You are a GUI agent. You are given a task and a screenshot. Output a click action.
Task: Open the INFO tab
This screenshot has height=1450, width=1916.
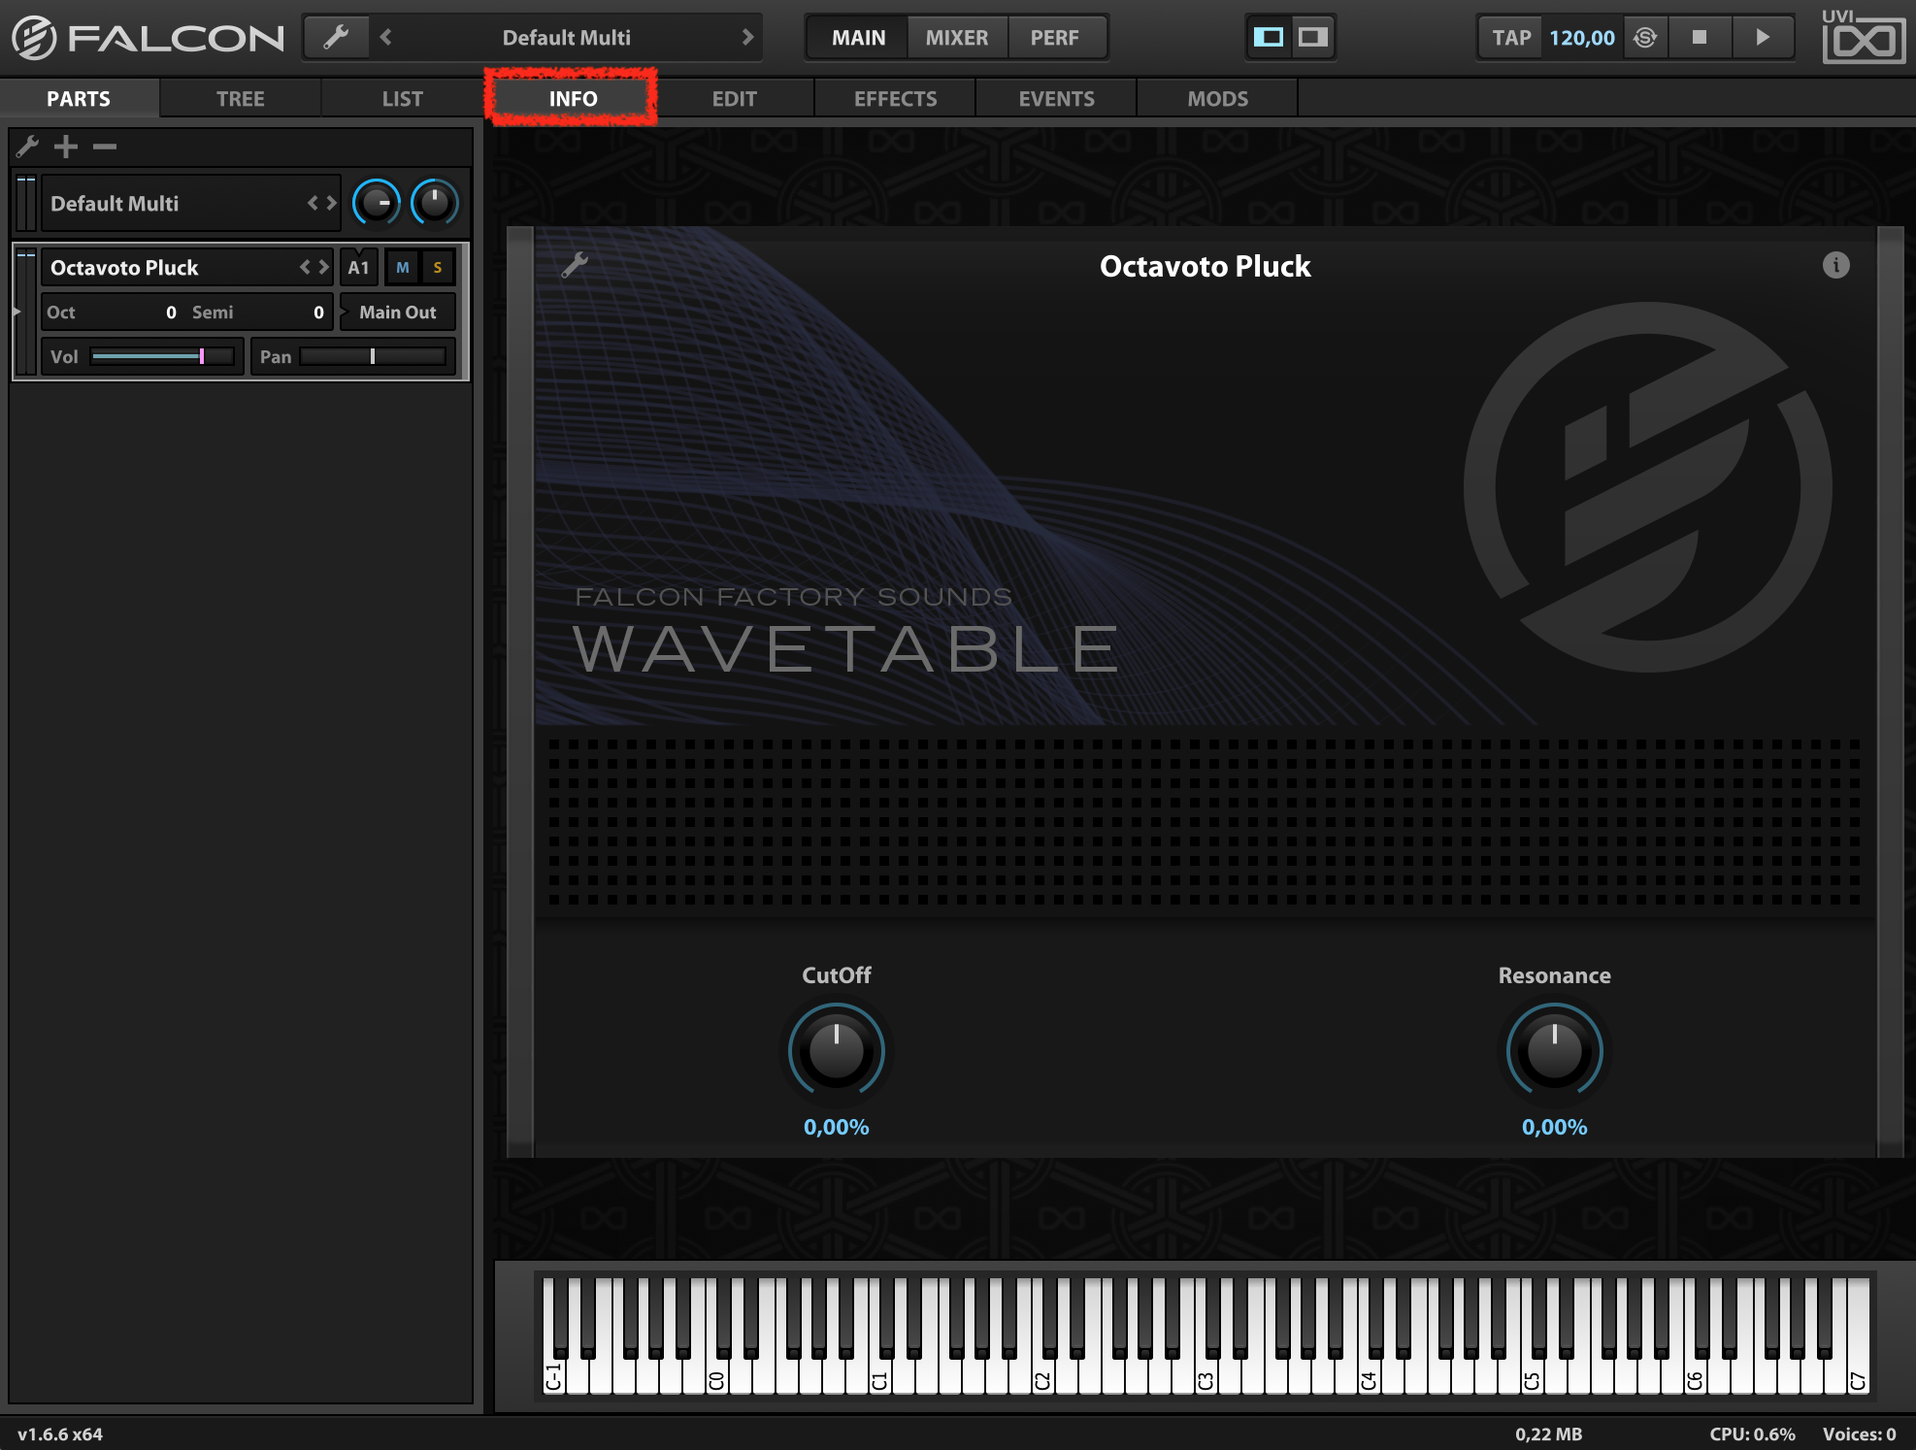click(573, 99)
